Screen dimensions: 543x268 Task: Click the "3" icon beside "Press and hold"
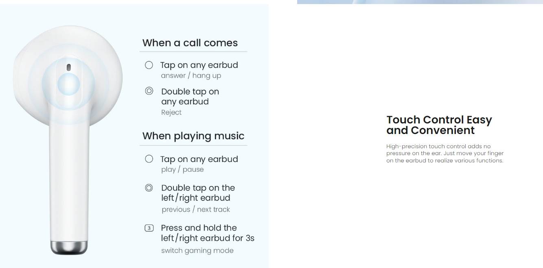(149, 228)
